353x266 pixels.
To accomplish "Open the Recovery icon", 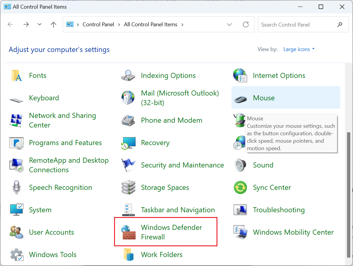I will click(x=128, y=143).
